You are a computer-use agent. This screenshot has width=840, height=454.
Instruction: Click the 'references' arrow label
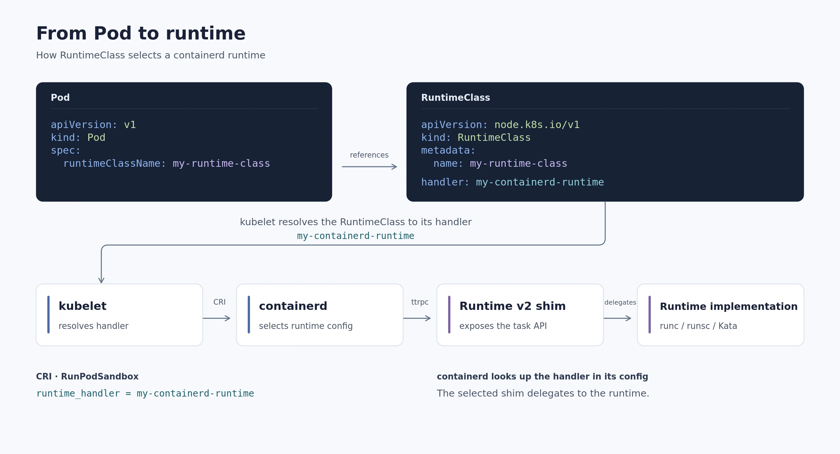[x=369, y=155]
